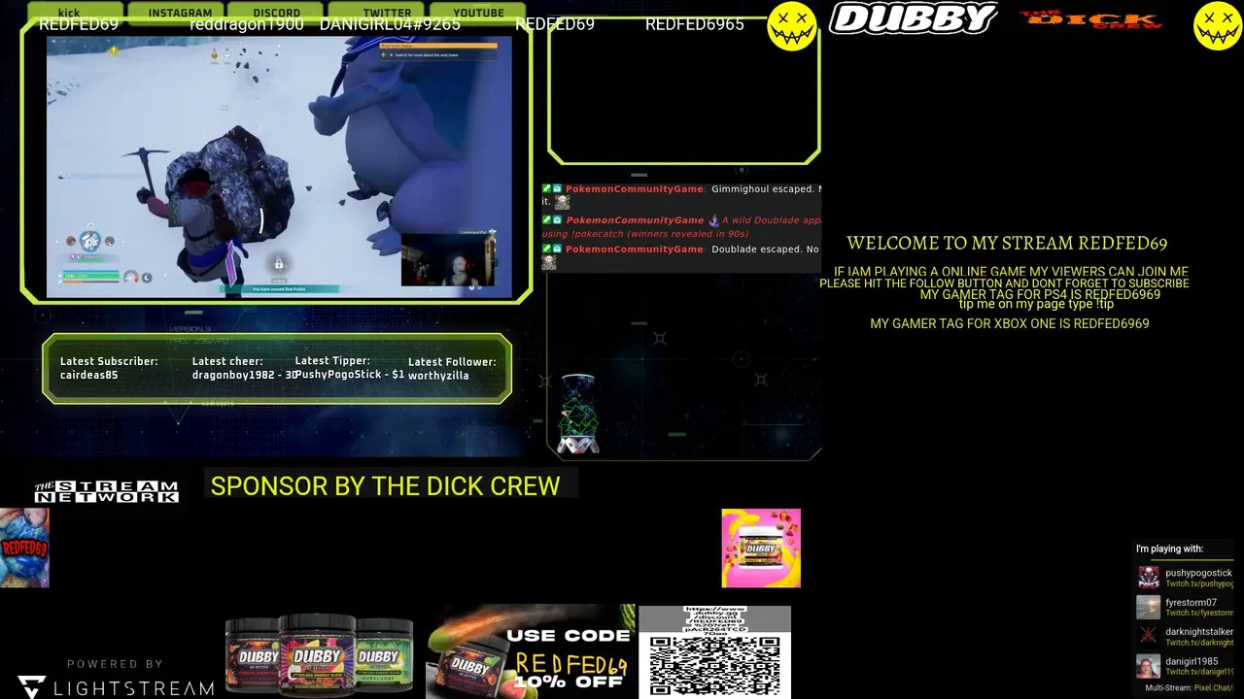Click the reddragon1900 username label

pyautogui.click(x=247, y=24)
